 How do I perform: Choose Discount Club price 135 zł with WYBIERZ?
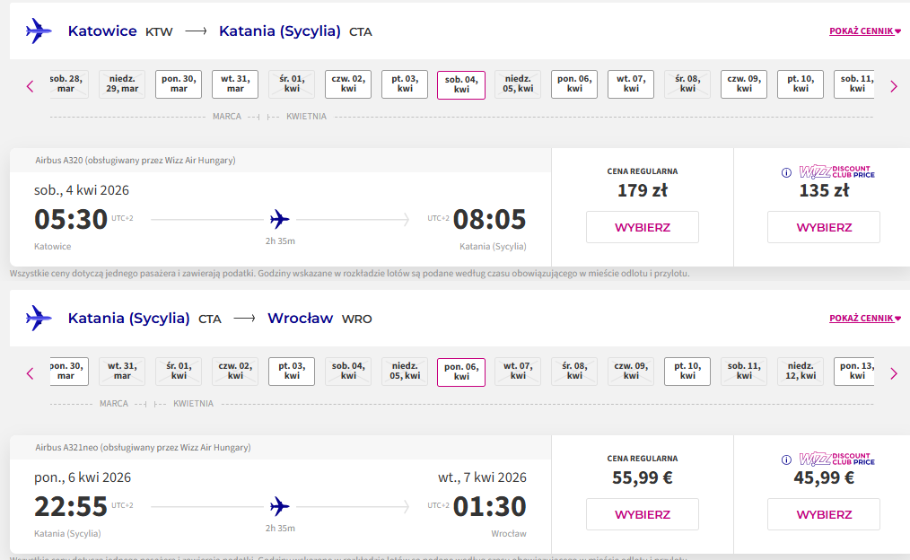pyautogui.click(x=824, y=227)
